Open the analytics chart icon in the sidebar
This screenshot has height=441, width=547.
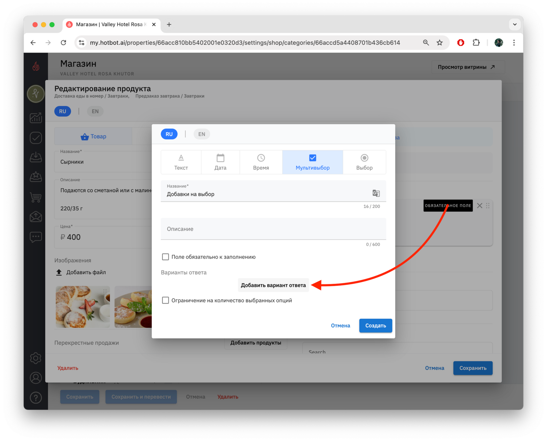(x=36, y=117)
